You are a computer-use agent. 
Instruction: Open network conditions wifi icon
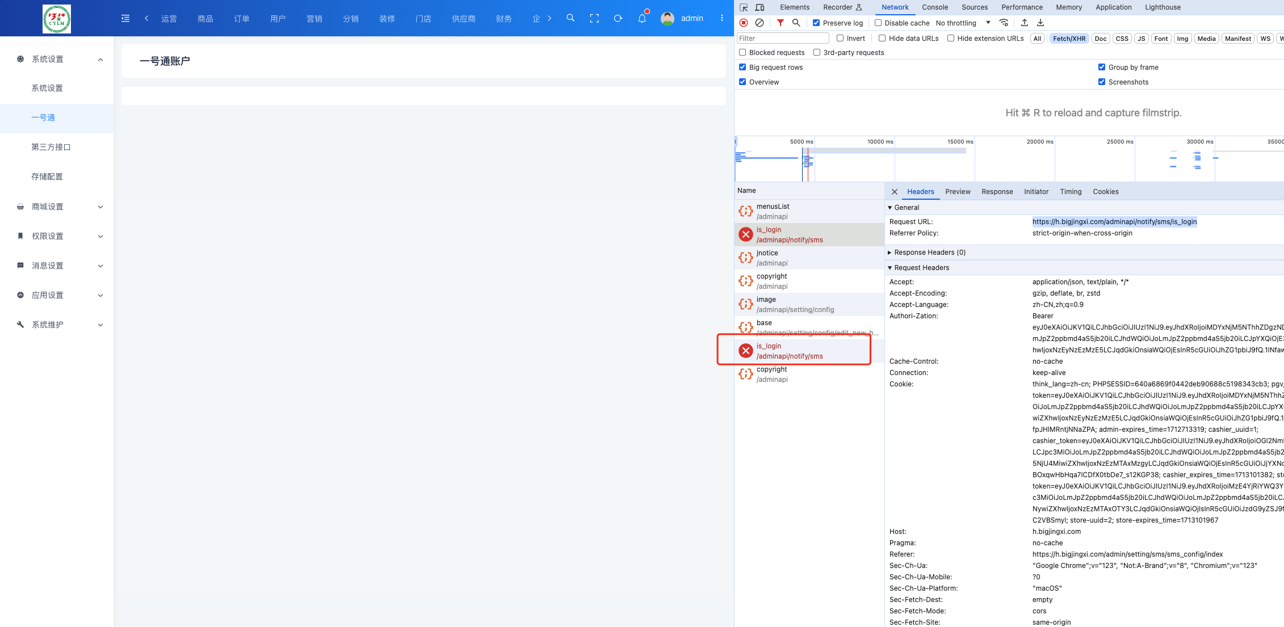(x=1004, y=23)
